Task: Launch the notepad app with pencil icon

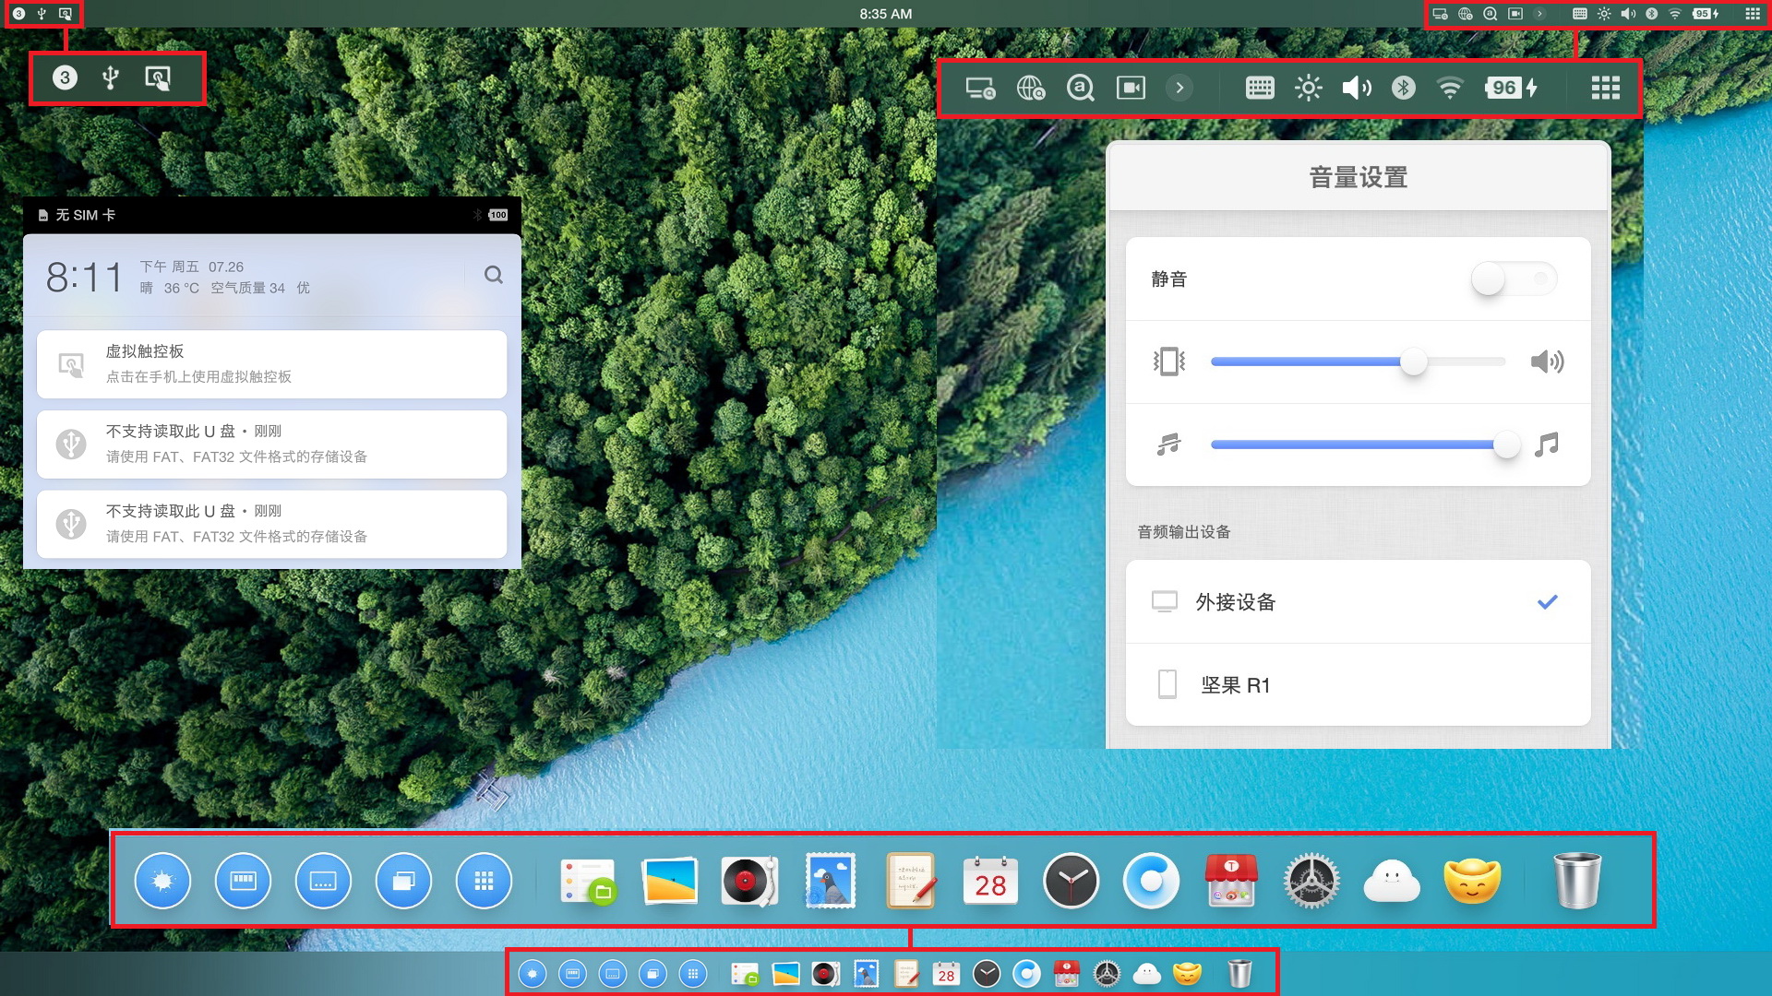Action: pos(910,882)
